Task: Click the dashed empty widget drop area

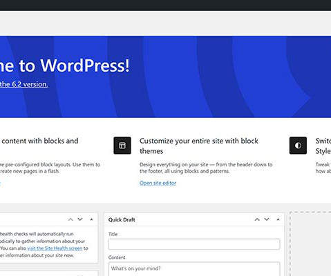Action: pos(310,244)
